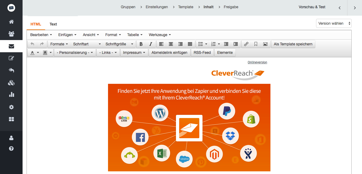Insert a bullet list

coord(201,44)
